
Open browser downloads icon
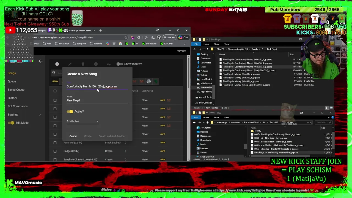click(153, 37)
